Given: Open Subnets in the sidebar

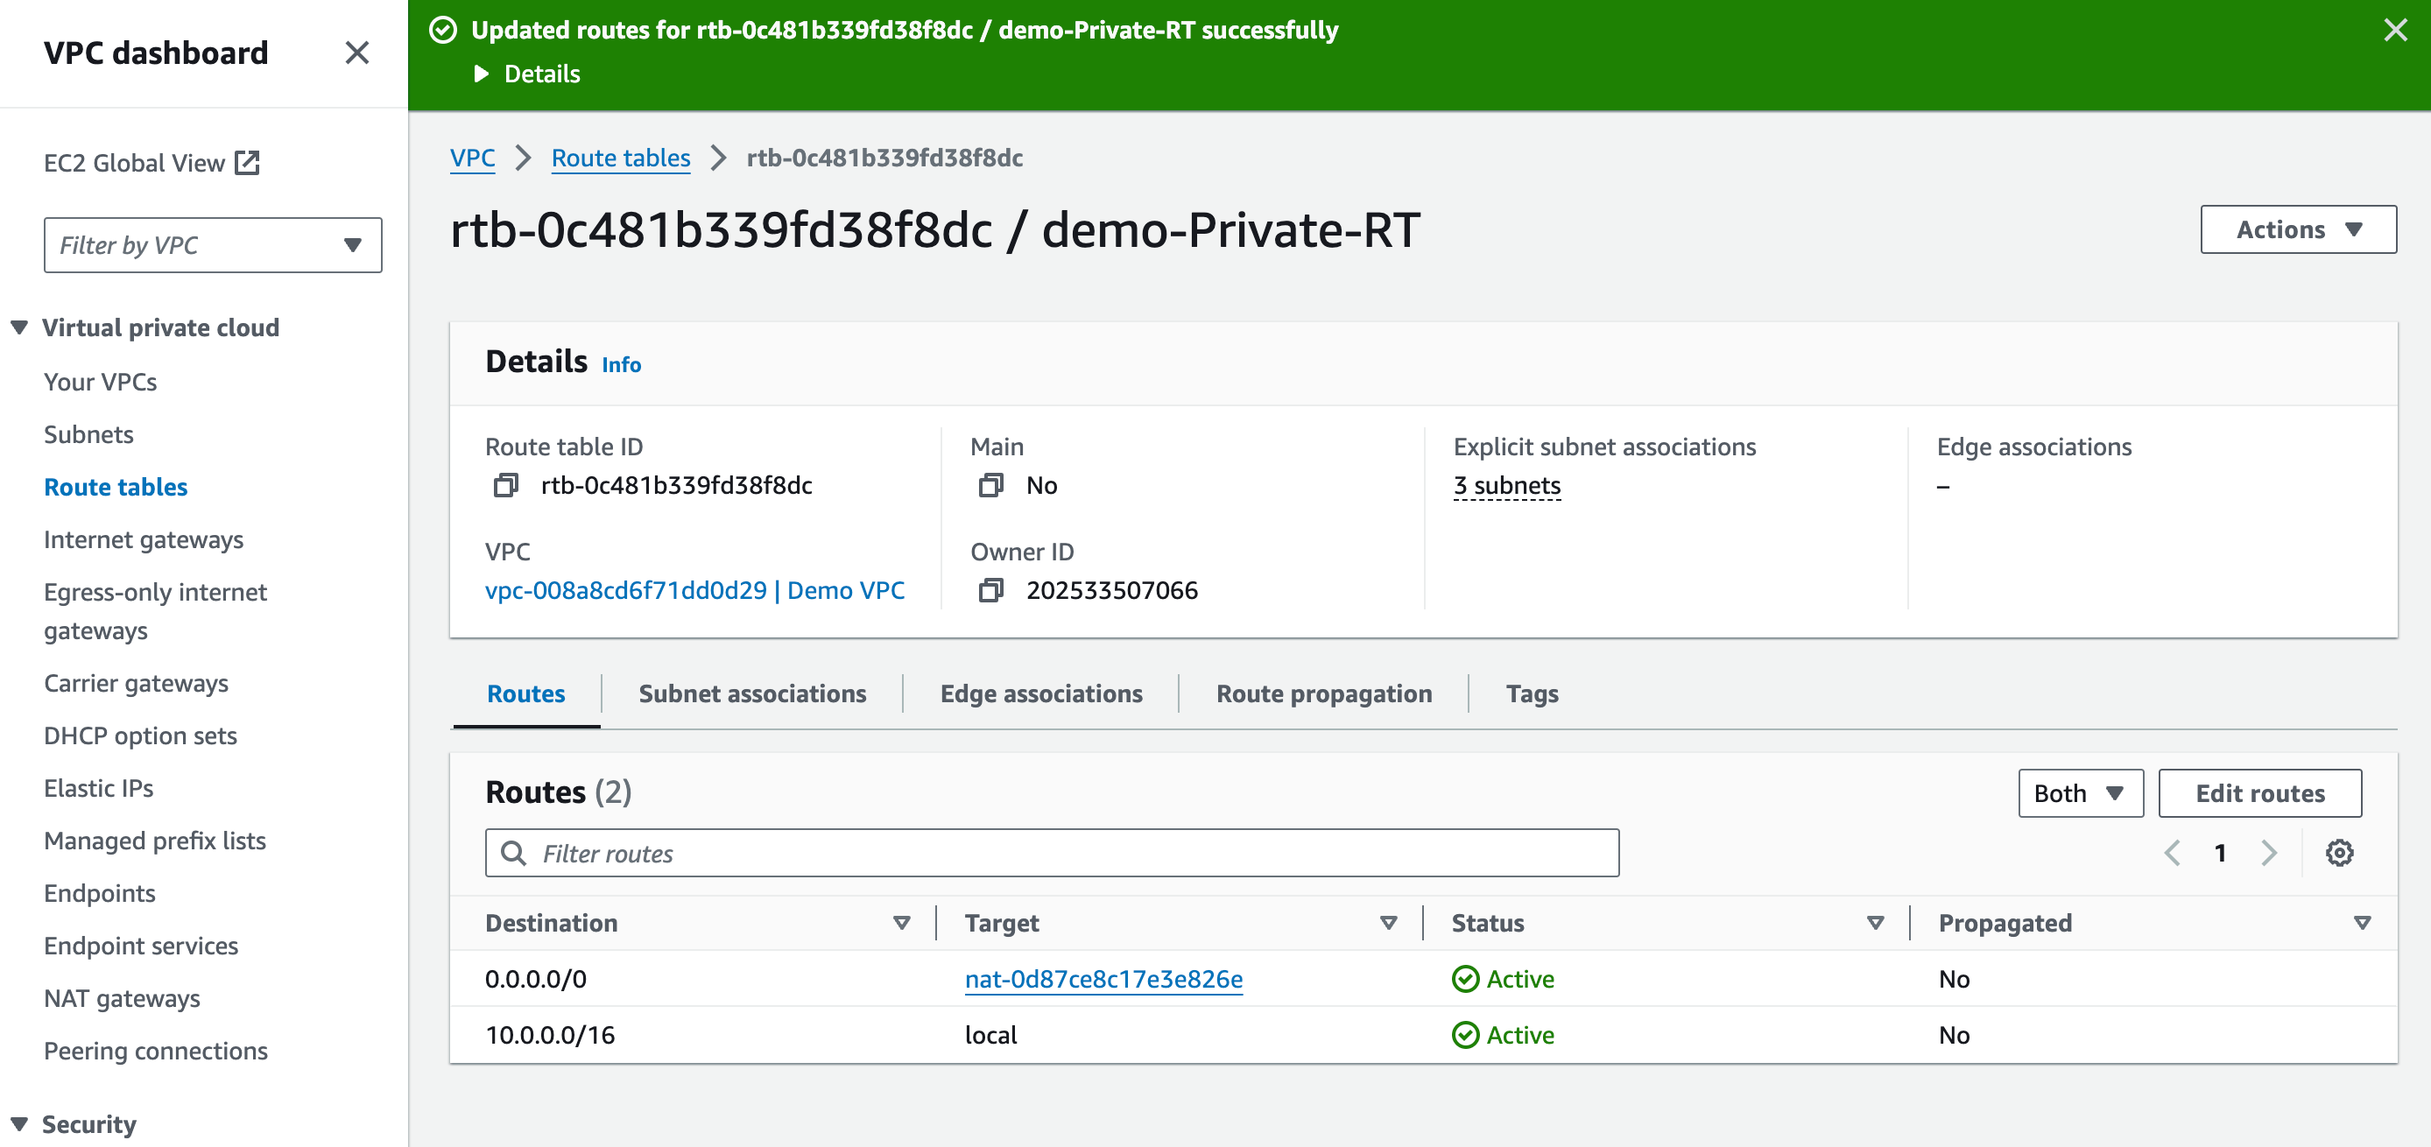Looking at the screenshot, I should [88, 435].
